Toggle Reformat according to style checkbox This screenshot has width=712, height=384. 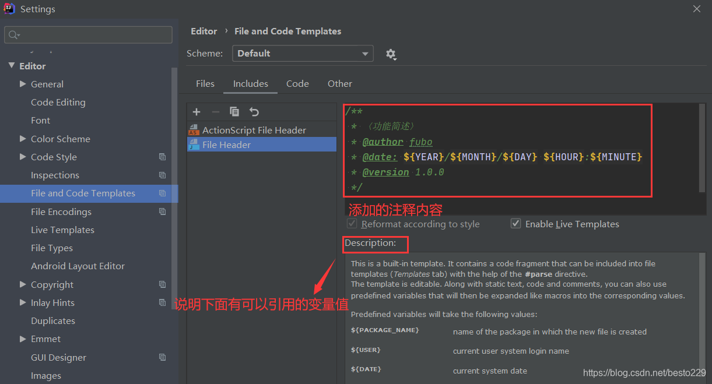point(352,224)
